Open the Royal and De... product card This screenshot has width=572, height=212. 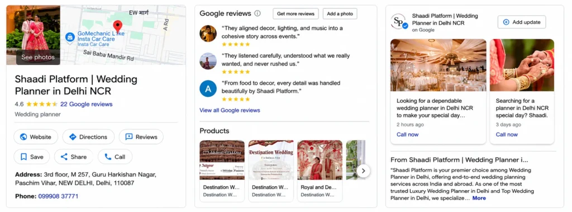point(320,171)
